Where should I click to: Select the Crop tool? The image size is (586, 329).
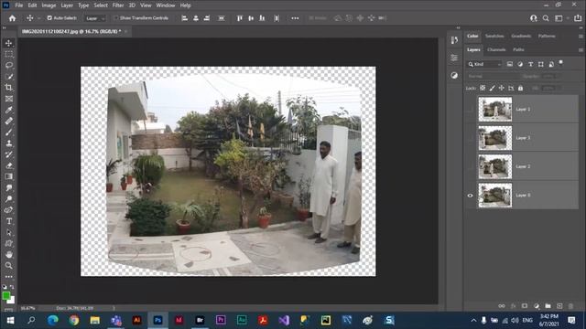(8, 88)
